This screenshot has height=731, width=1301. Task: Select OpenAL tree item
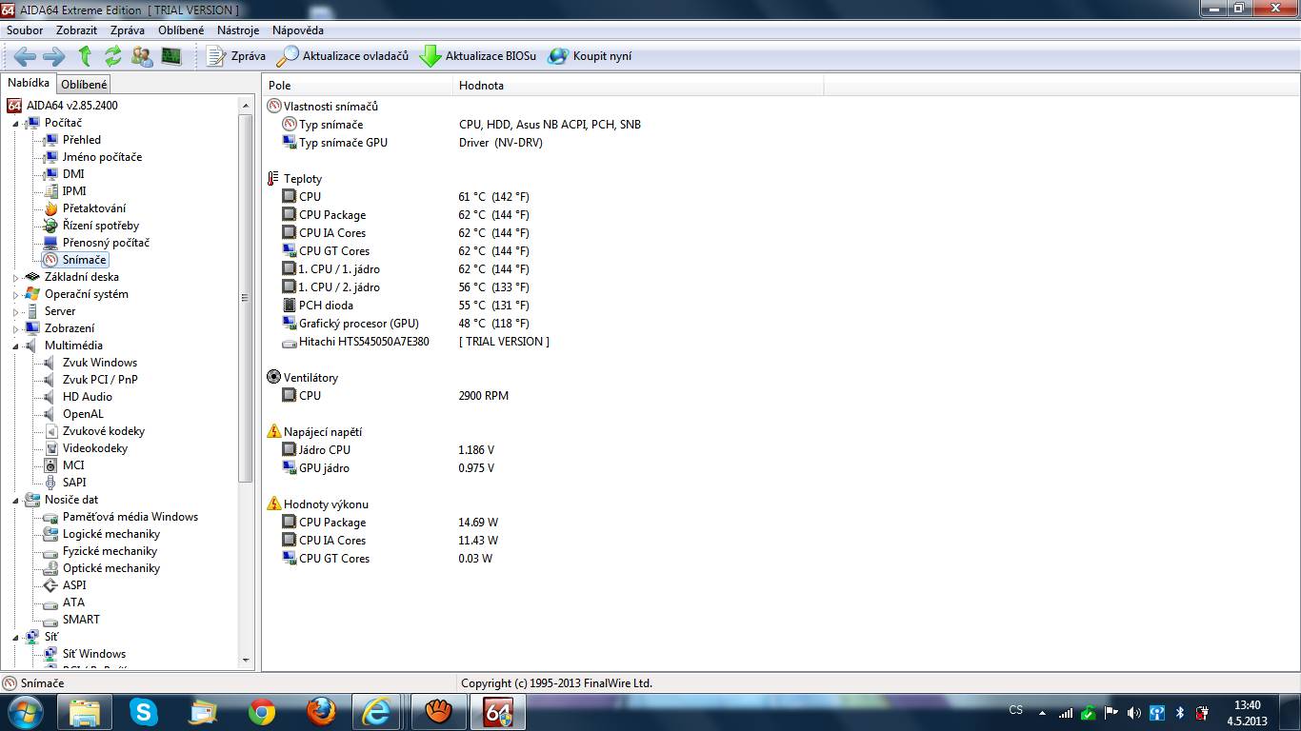pos(83,414)
